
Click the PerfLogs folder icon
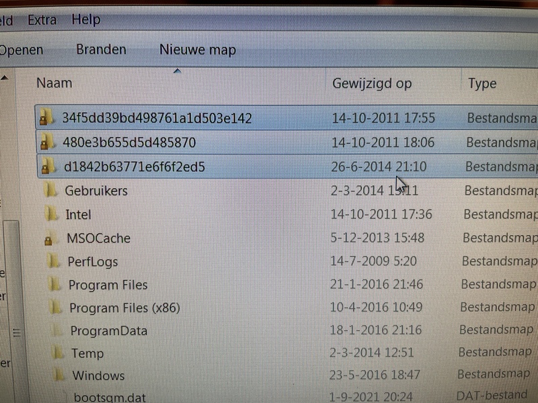point(54,261)
